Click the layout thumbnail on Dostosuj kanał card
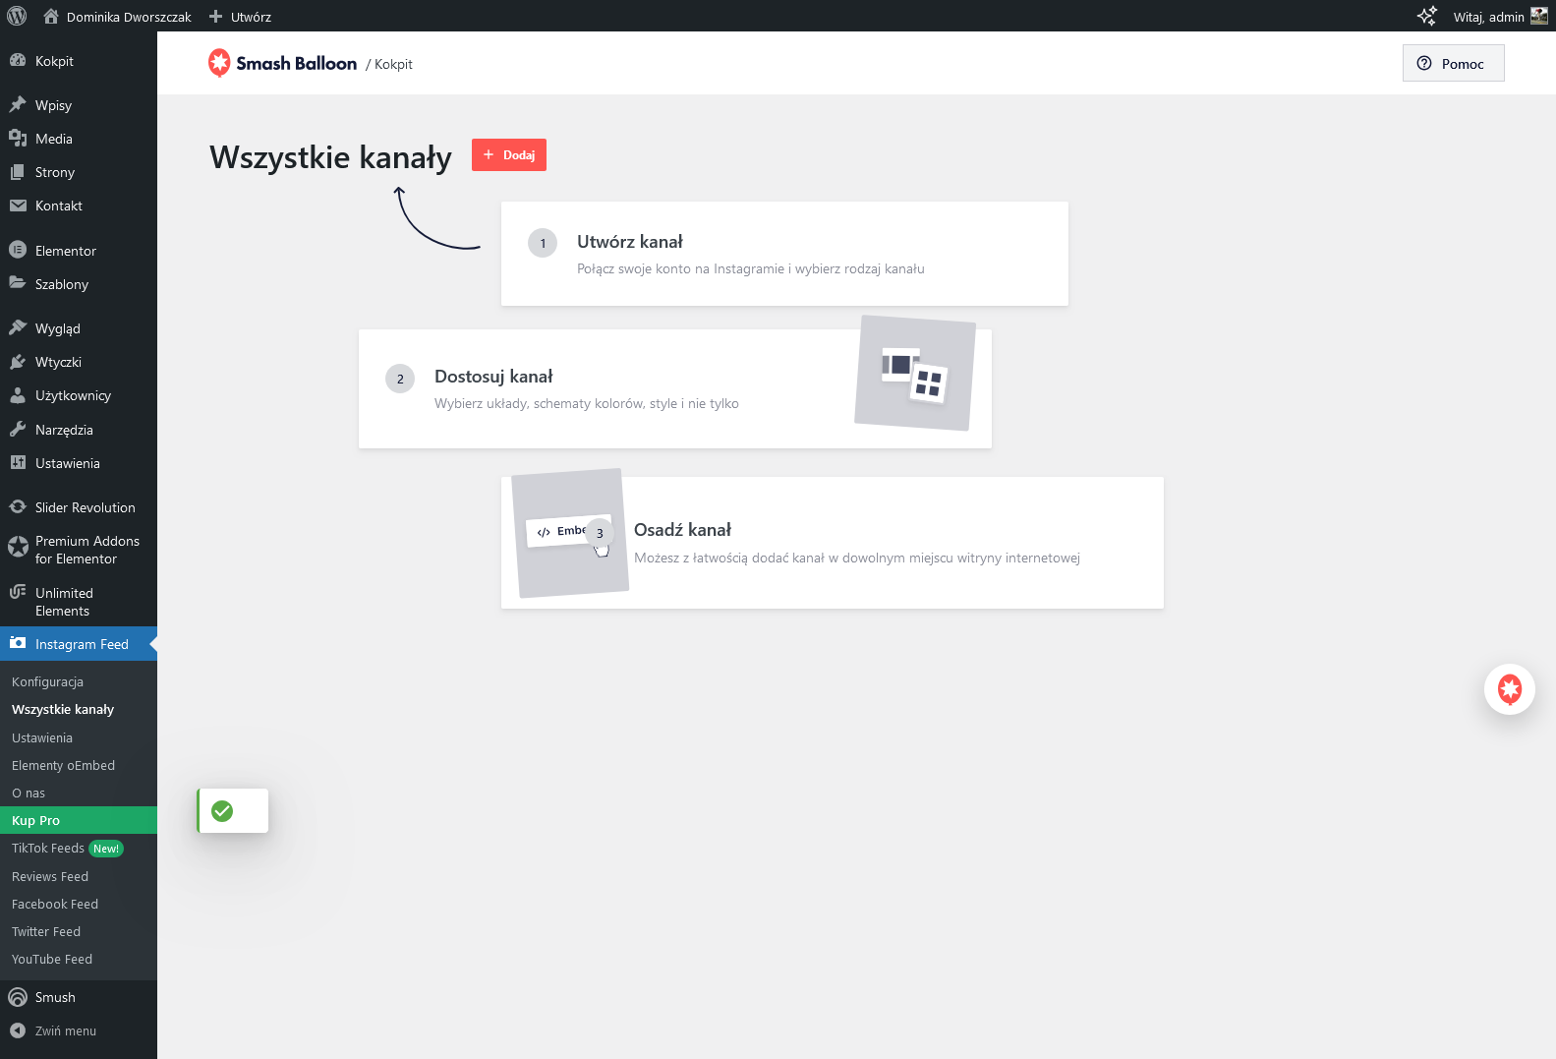Image resolution: width=1556 pixels, height=1059 pixels. coord(914,374)
